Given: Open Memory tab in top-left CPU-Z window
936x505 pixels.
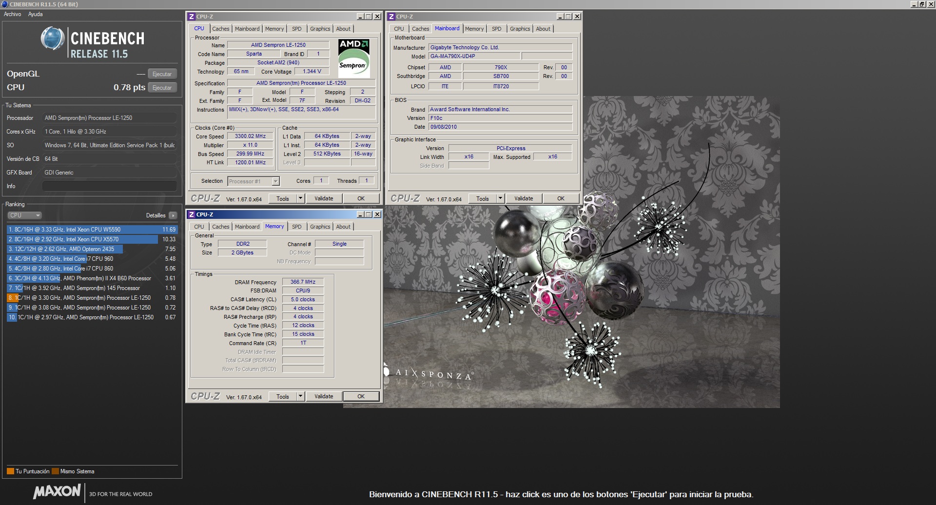Looking at the screenshot, I should 274,29.
